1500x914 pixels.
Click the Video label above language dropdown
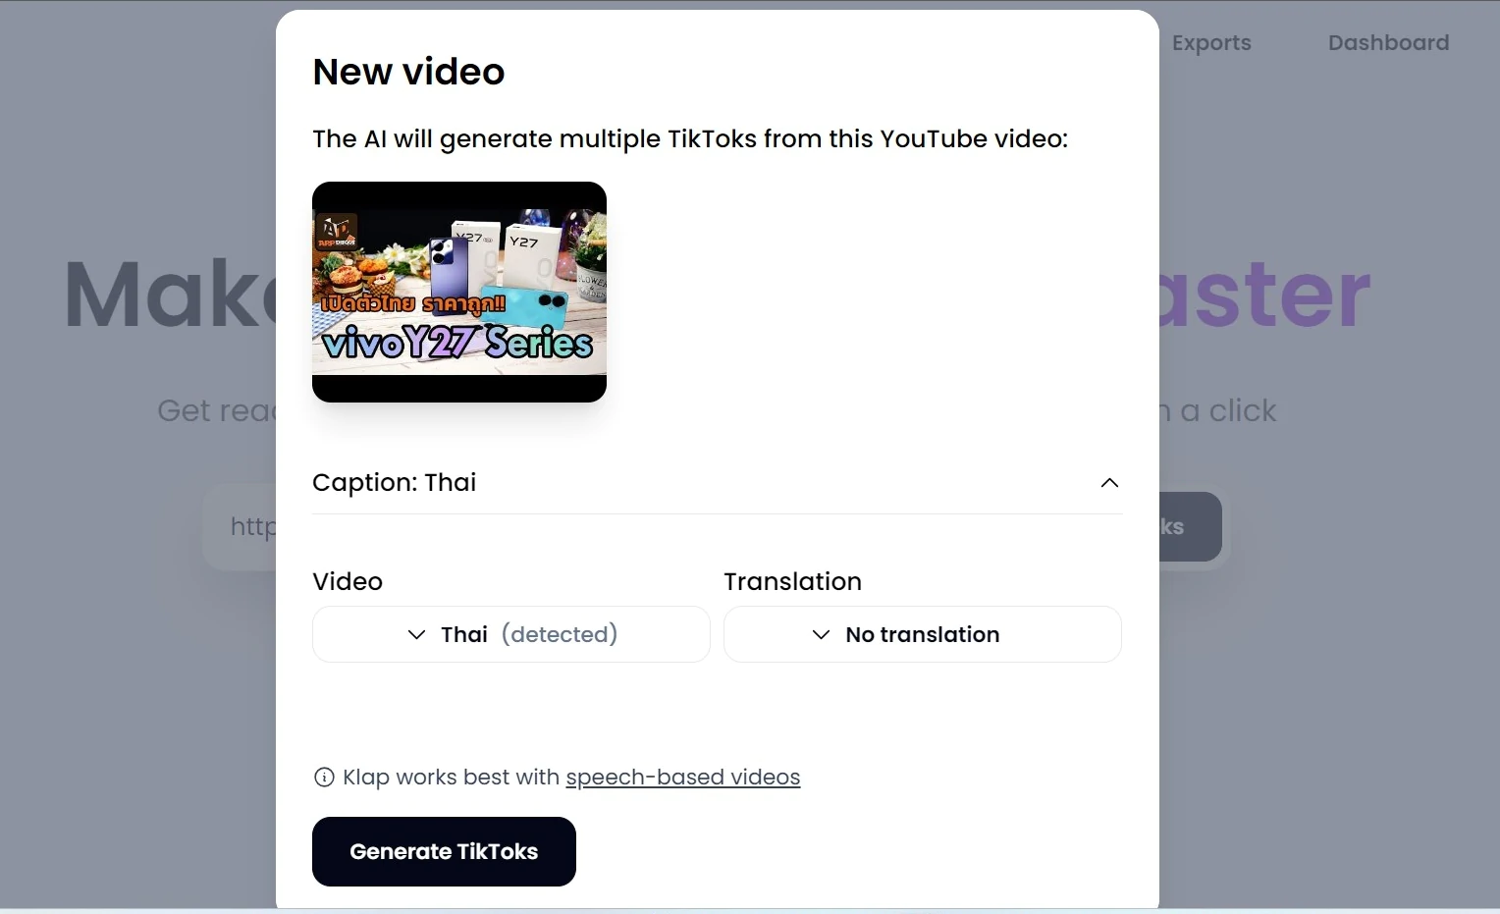click(x=348, y=581)
